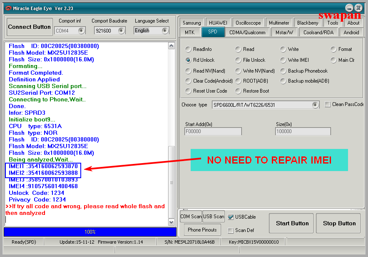Screen dimensions: 368x257
Task: Click the Firmware Version:1.14 status text
Action: point(120,242)
